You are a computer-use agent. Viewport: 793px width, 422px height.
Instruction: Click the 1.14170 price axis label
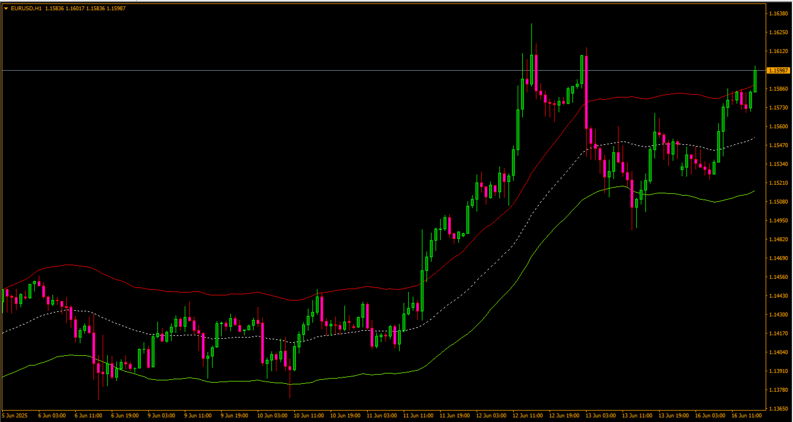pos(778,333)
